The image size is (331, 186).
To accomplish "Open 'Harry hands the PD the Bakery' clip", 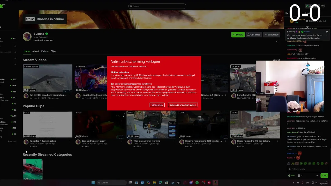I will pyautogui.click(x=255, y=125).
